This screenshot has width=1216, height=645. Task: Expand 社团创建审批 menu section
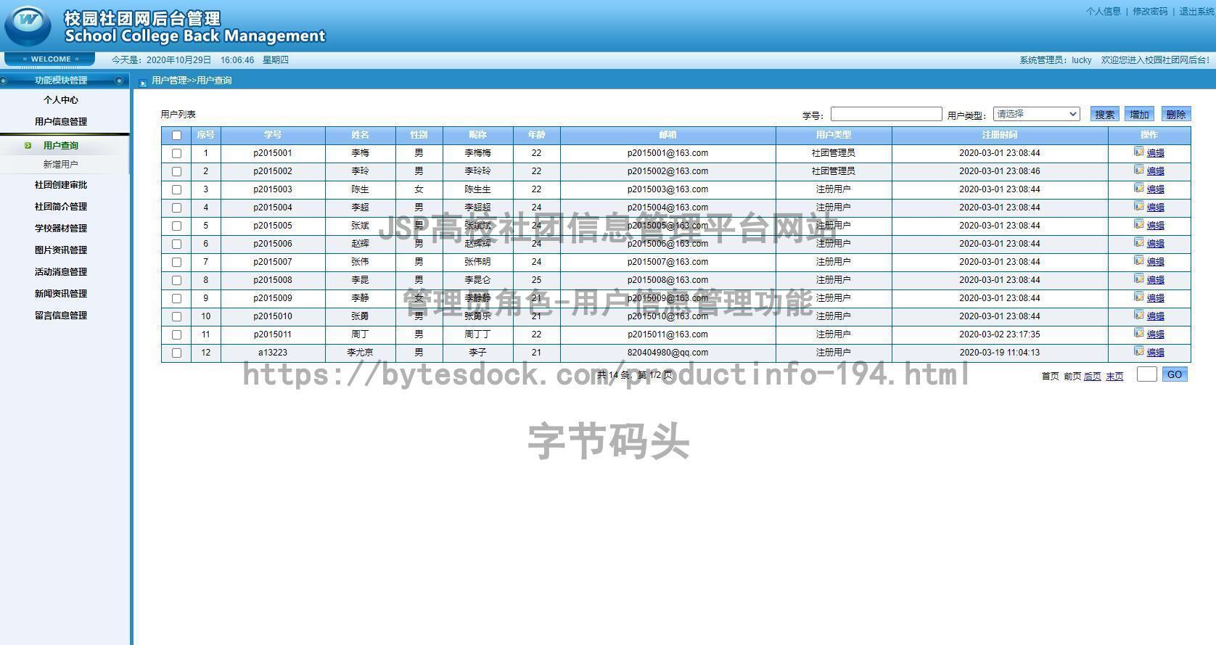(61, 185)
